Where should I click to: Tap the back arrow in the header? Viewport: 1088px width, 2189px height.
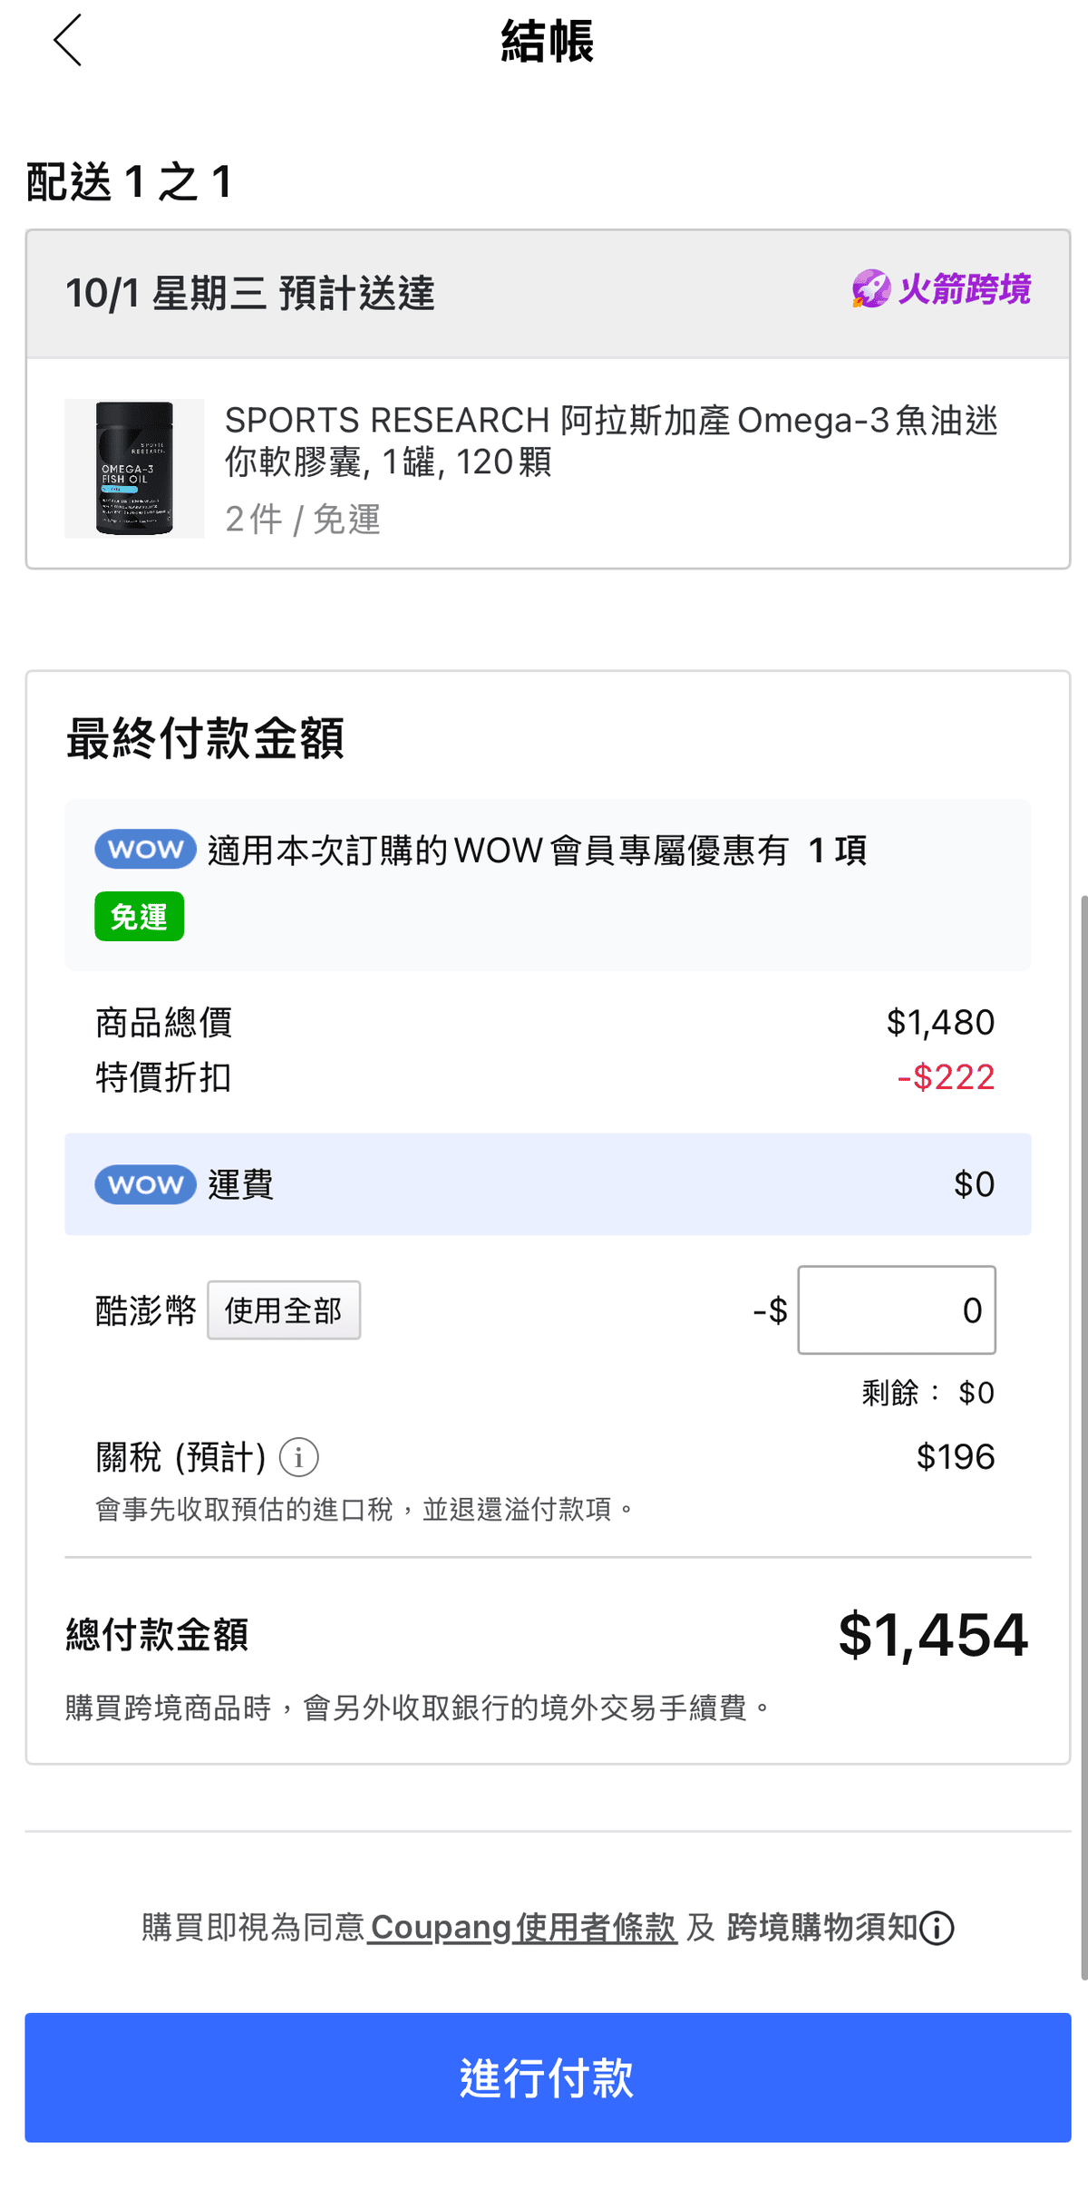(x=68, y=41)
